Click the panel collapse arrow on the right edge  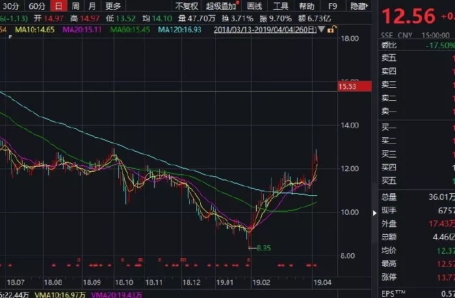[373, 213]
